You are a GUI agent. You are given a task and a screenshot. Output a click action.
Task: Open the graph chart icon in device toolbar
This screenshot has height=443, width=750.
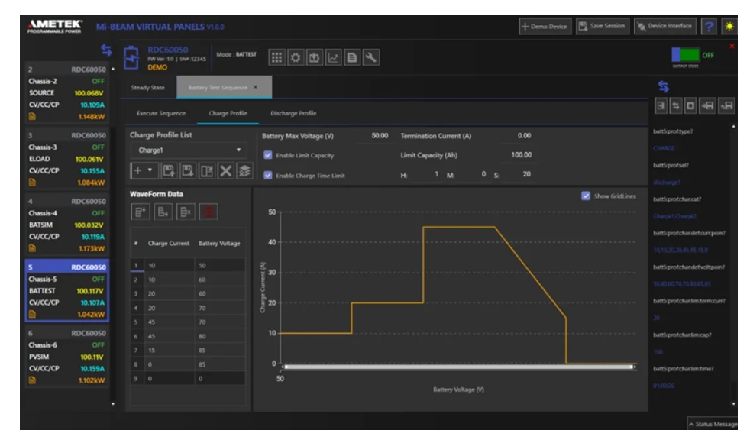coord(332,57)
